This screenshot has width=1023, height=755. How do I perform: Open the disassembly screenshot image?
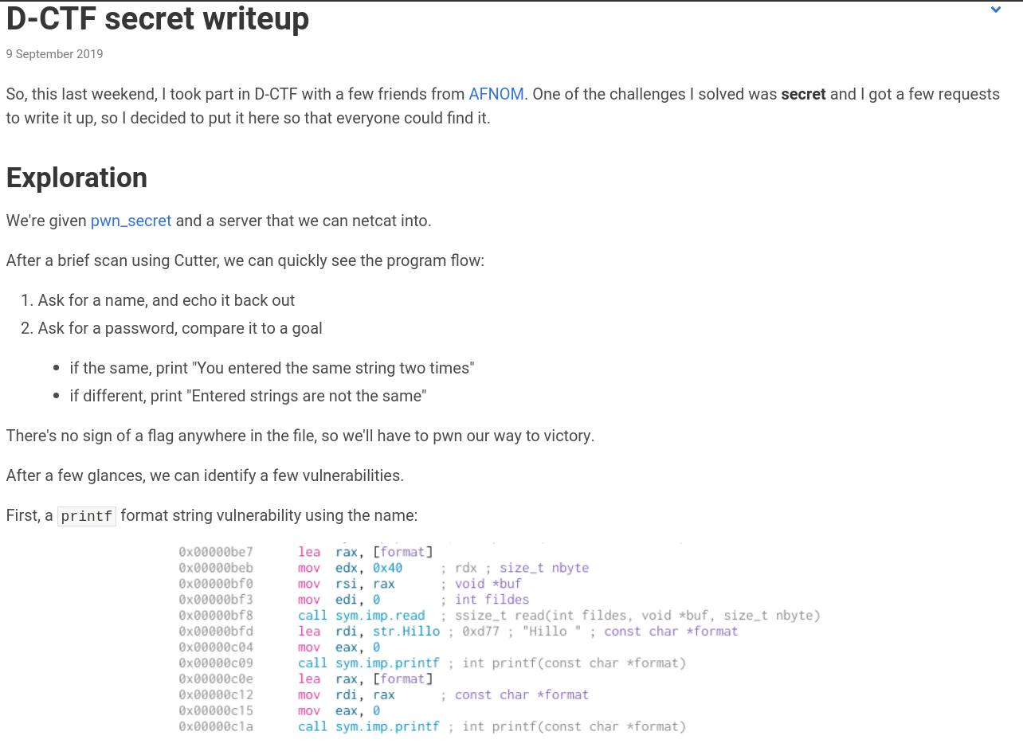coord(500,639)
